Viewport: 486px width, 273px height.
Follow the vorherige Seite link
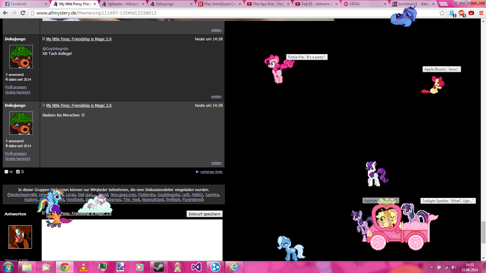point(211,172)
